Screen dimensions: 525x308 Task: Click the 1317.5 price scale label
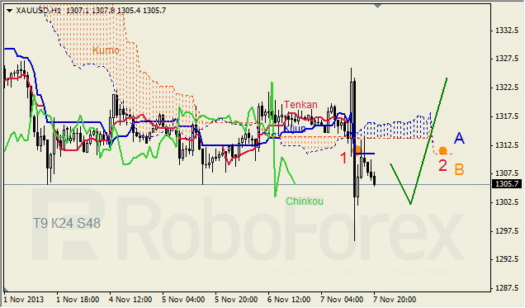(507, 116)
